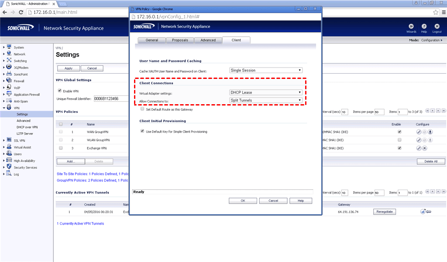Edit the WAN GroupVPN policy pencil icon
This screenshot has height=262, width=447.
click(x=419, y=132)
